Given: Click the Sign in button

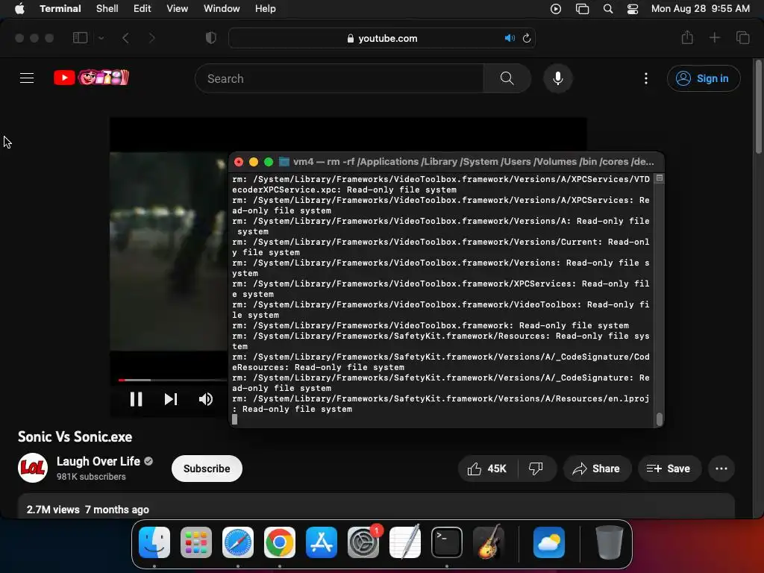Looking at the screenshot, I should (704, 78).
